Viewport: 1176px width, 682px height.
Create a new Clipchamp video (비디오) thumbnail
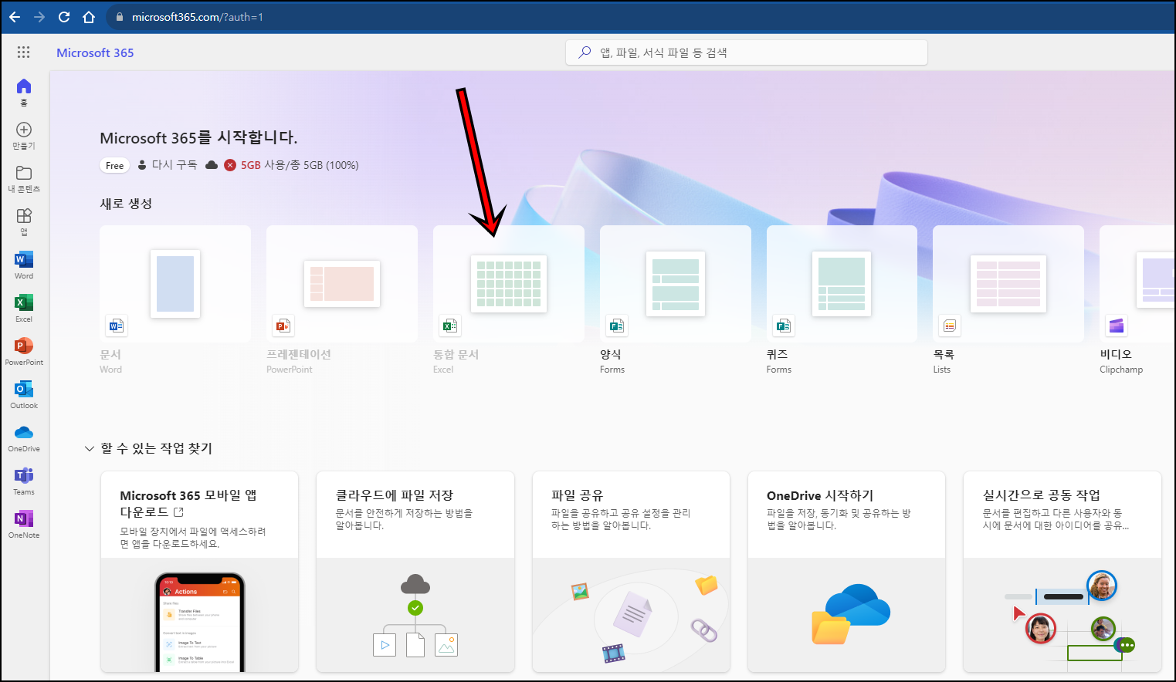[1137, 284]
